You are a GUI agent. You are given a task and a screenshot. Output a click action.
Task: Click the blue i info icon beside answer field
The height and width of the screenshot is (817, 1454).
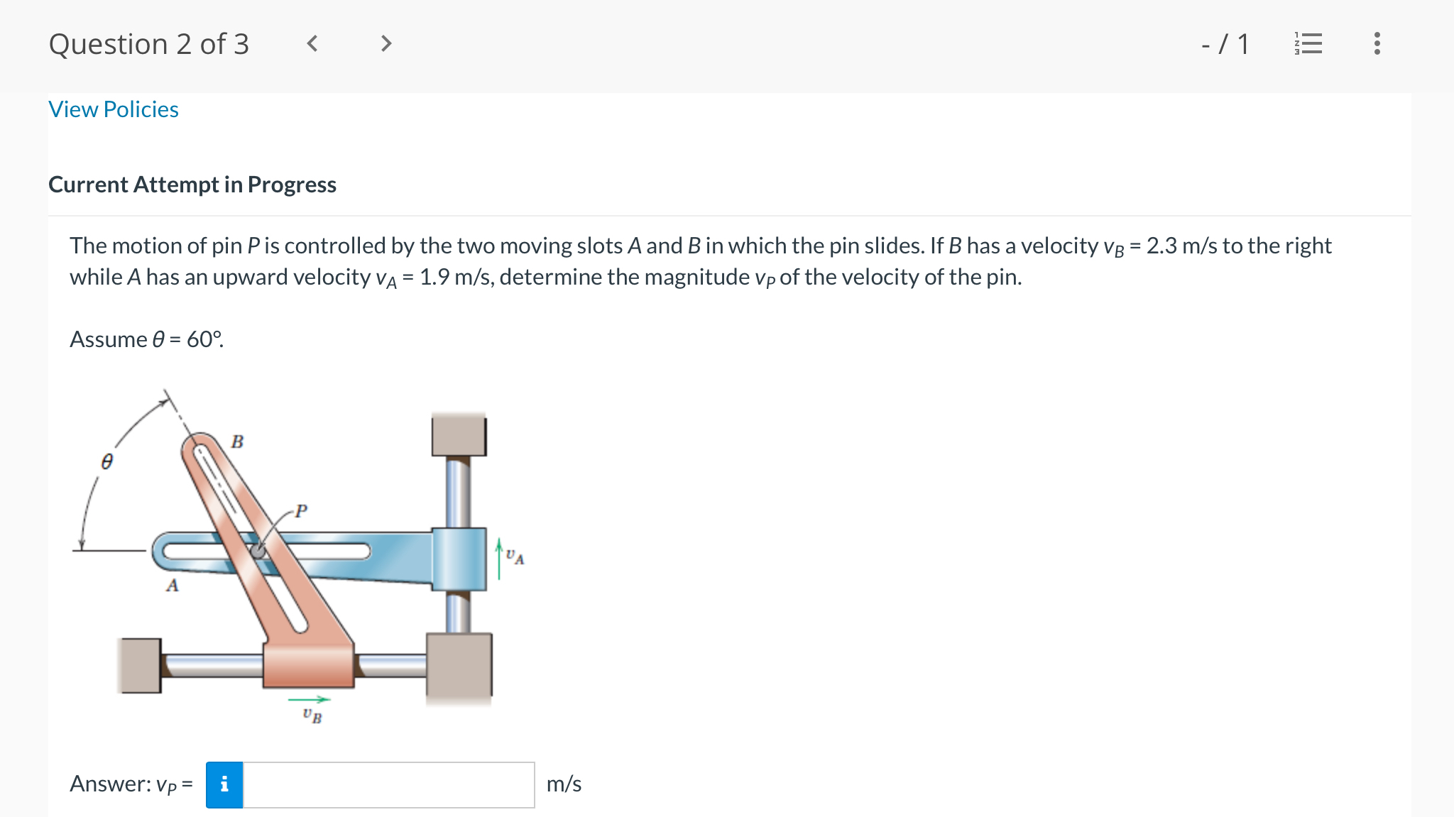(225, 785)
